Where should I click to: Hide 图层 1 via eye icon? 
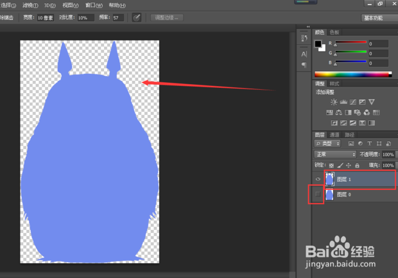point(318,179)
